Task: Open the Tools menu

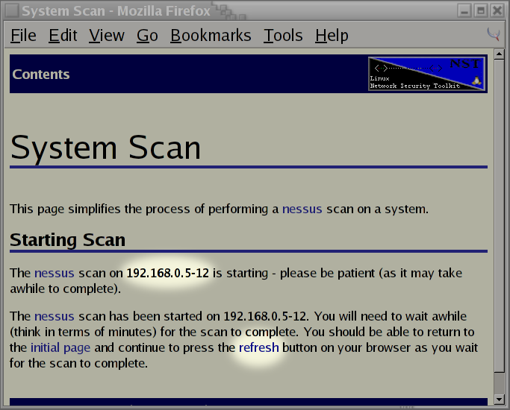Action: 283,35
